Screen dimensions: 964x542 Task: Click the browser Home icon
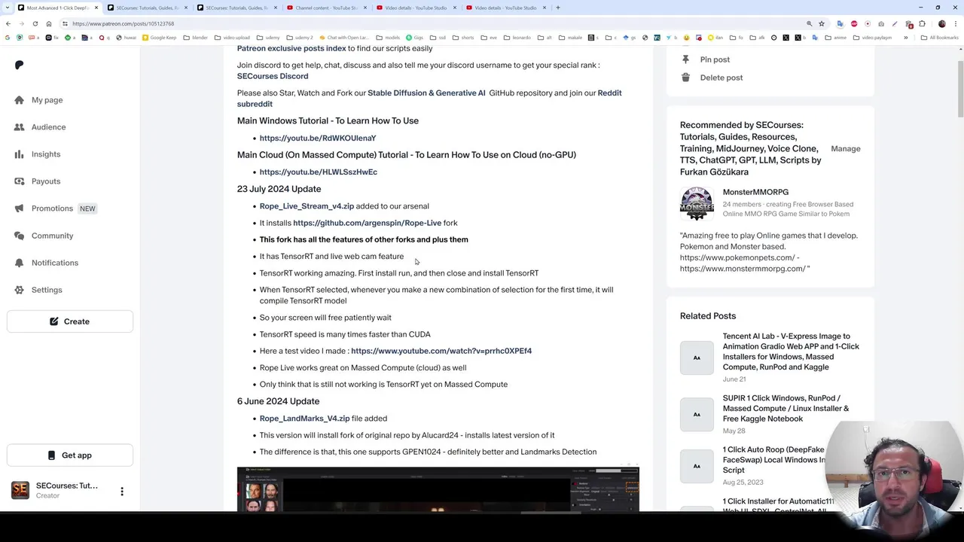tap(49, 23)
